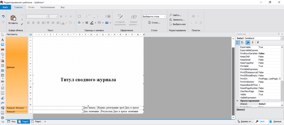Open the 'Выберите стиль' style dropdown
The image size is (284, 125).
tap(154, 16)
